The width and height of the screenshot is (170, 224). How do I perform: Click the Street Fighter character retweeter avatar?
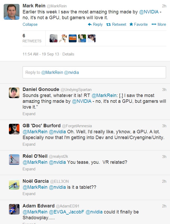click(63, 38)
